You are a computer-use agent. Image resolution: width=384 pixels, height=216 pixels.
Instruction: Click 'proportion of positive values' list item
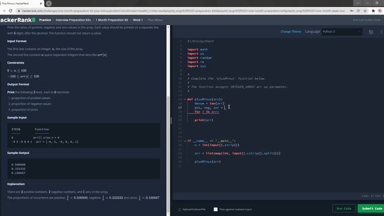click(31, 98)
